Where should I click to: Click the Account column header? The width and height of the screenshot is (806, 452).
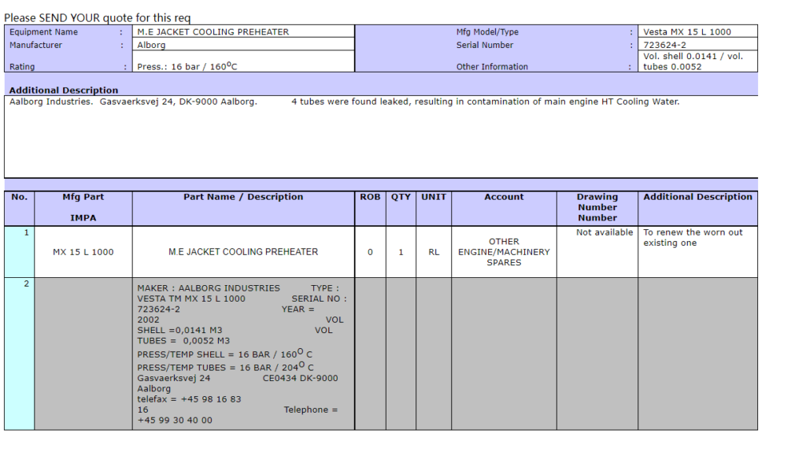(x=504, y=197)
